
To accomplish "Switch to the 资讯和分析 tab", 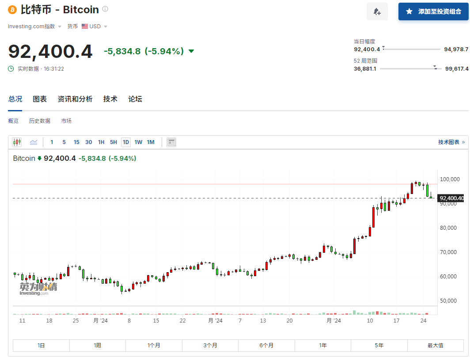I will [x=75, y=99].
